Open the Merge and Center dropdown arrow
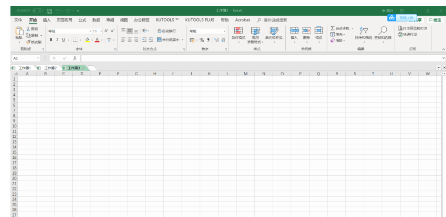The image size is (446, 217). (x=182, y=40)
